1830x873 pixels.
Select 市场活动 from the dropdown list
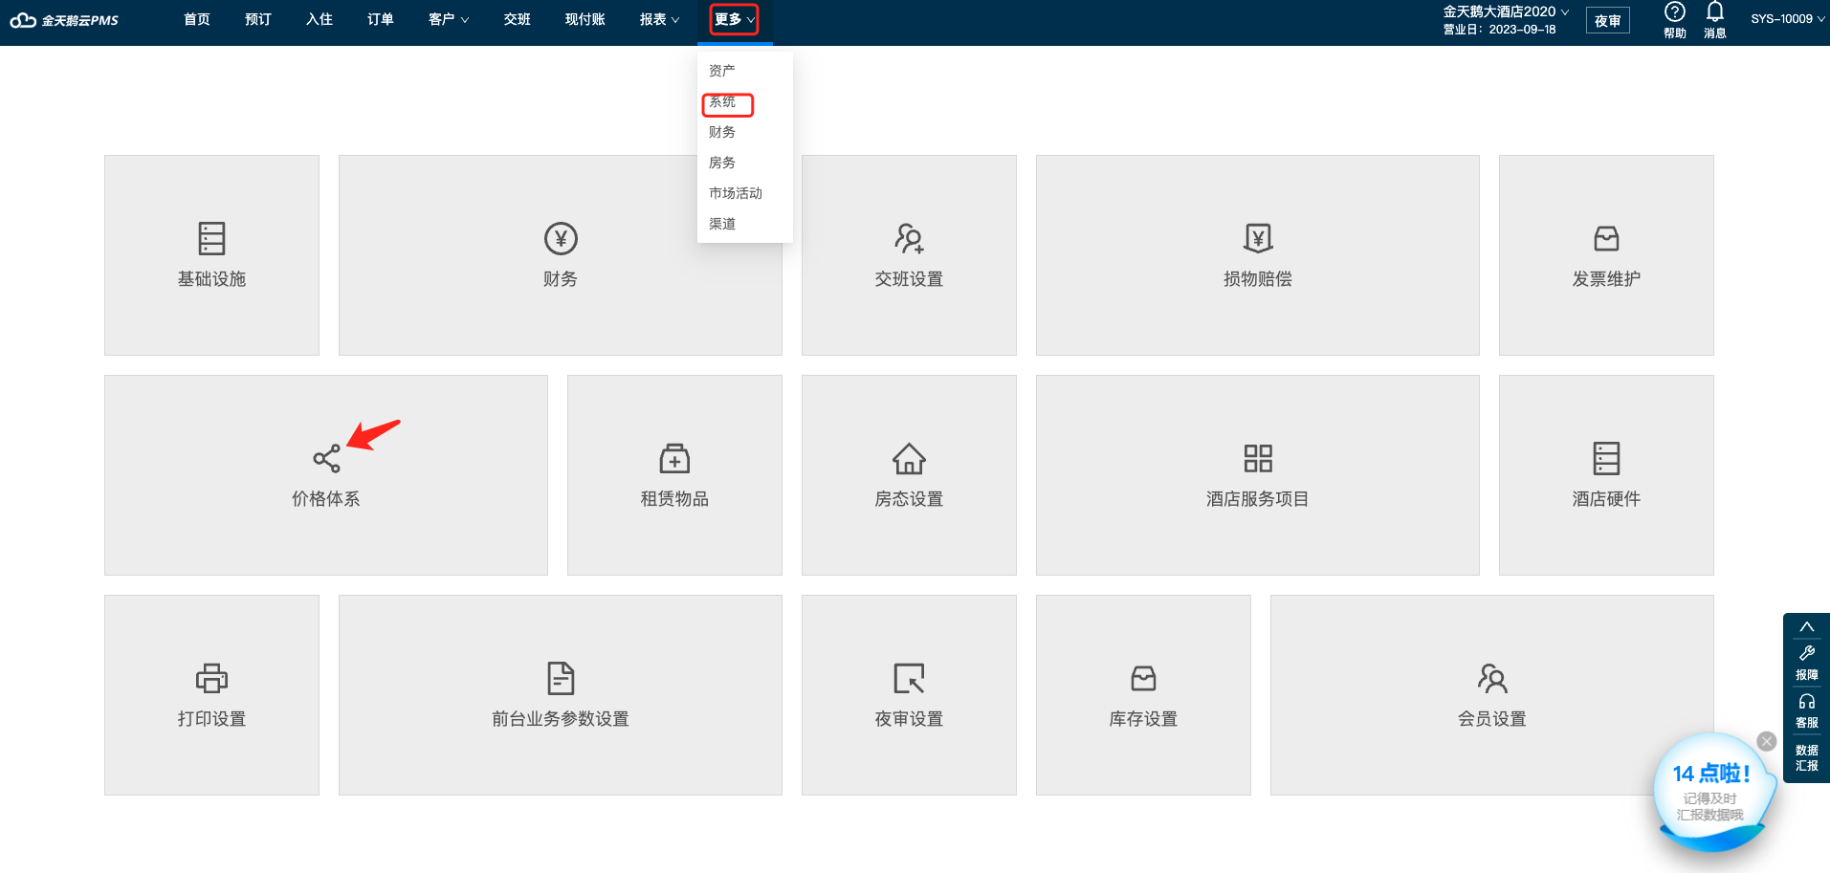pos(736,193)
